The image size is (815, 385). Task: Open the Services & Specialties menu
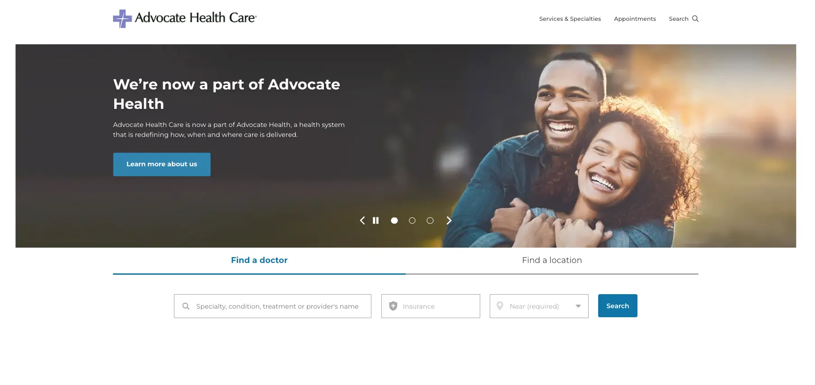tap(570, 19)
